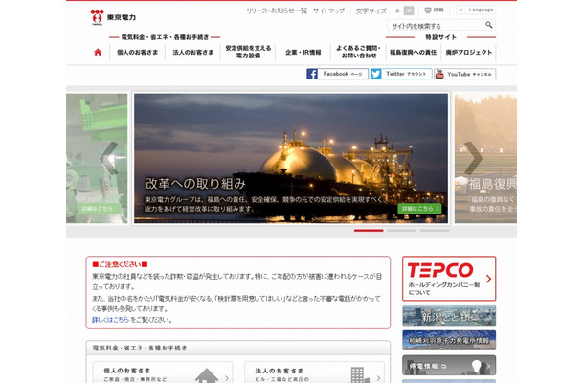The height and width of the screenshot is (383, 584).
Task: Click the TEPCO logo in the header
Action: point(113,17)
